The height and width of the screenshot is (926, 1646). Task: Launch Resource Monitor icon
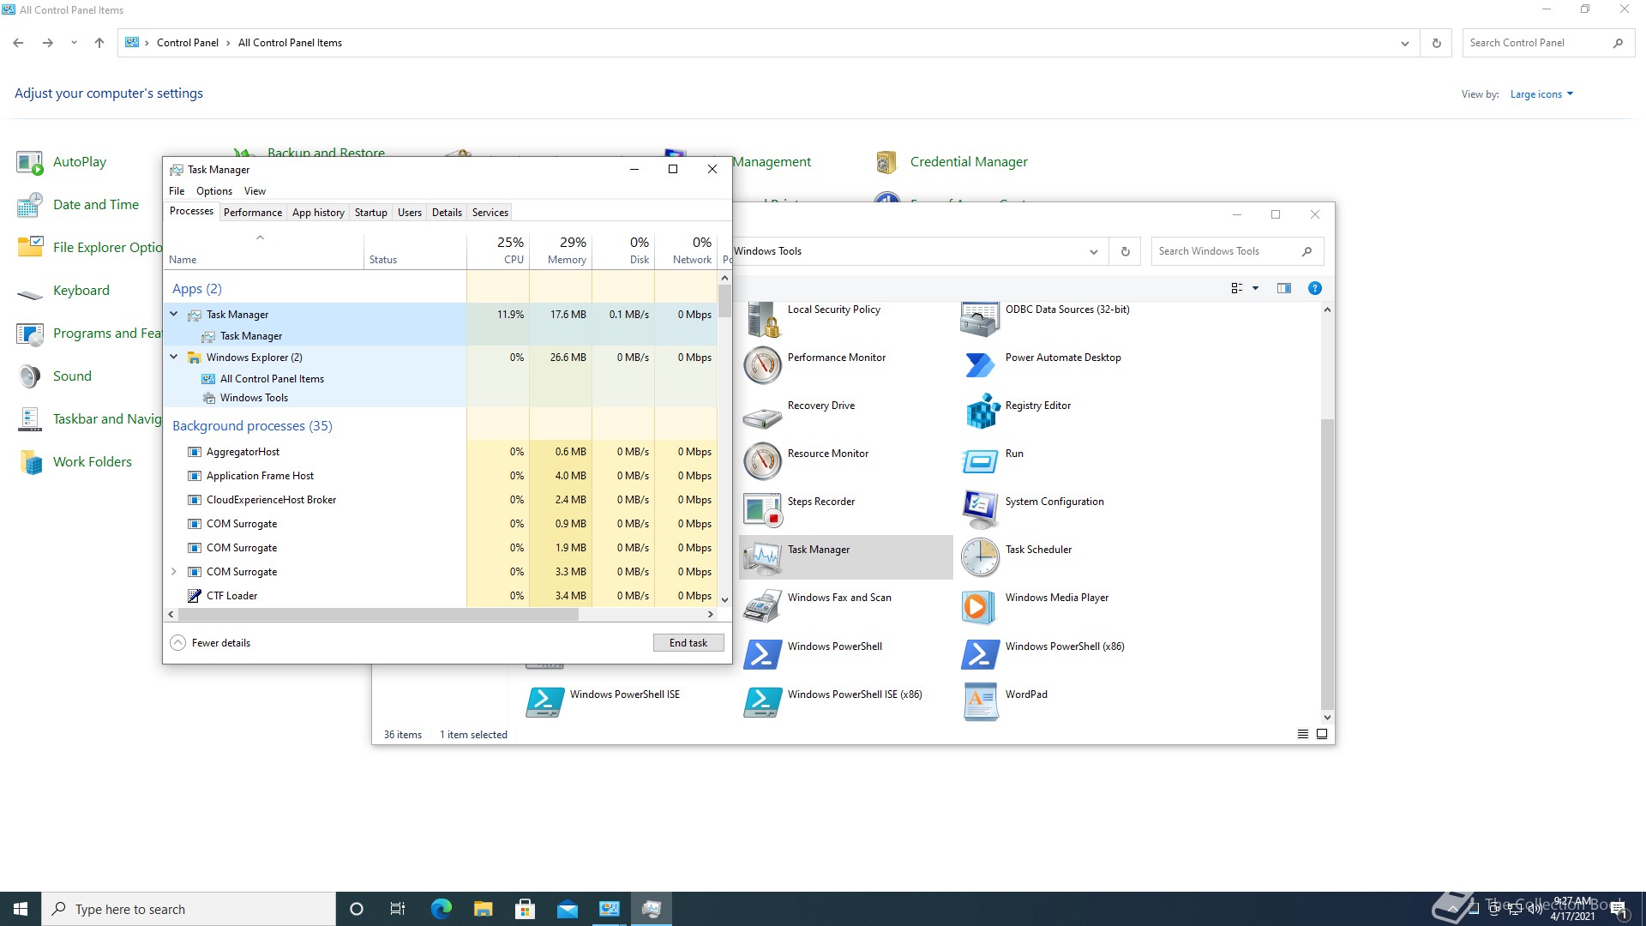[761, 463]
